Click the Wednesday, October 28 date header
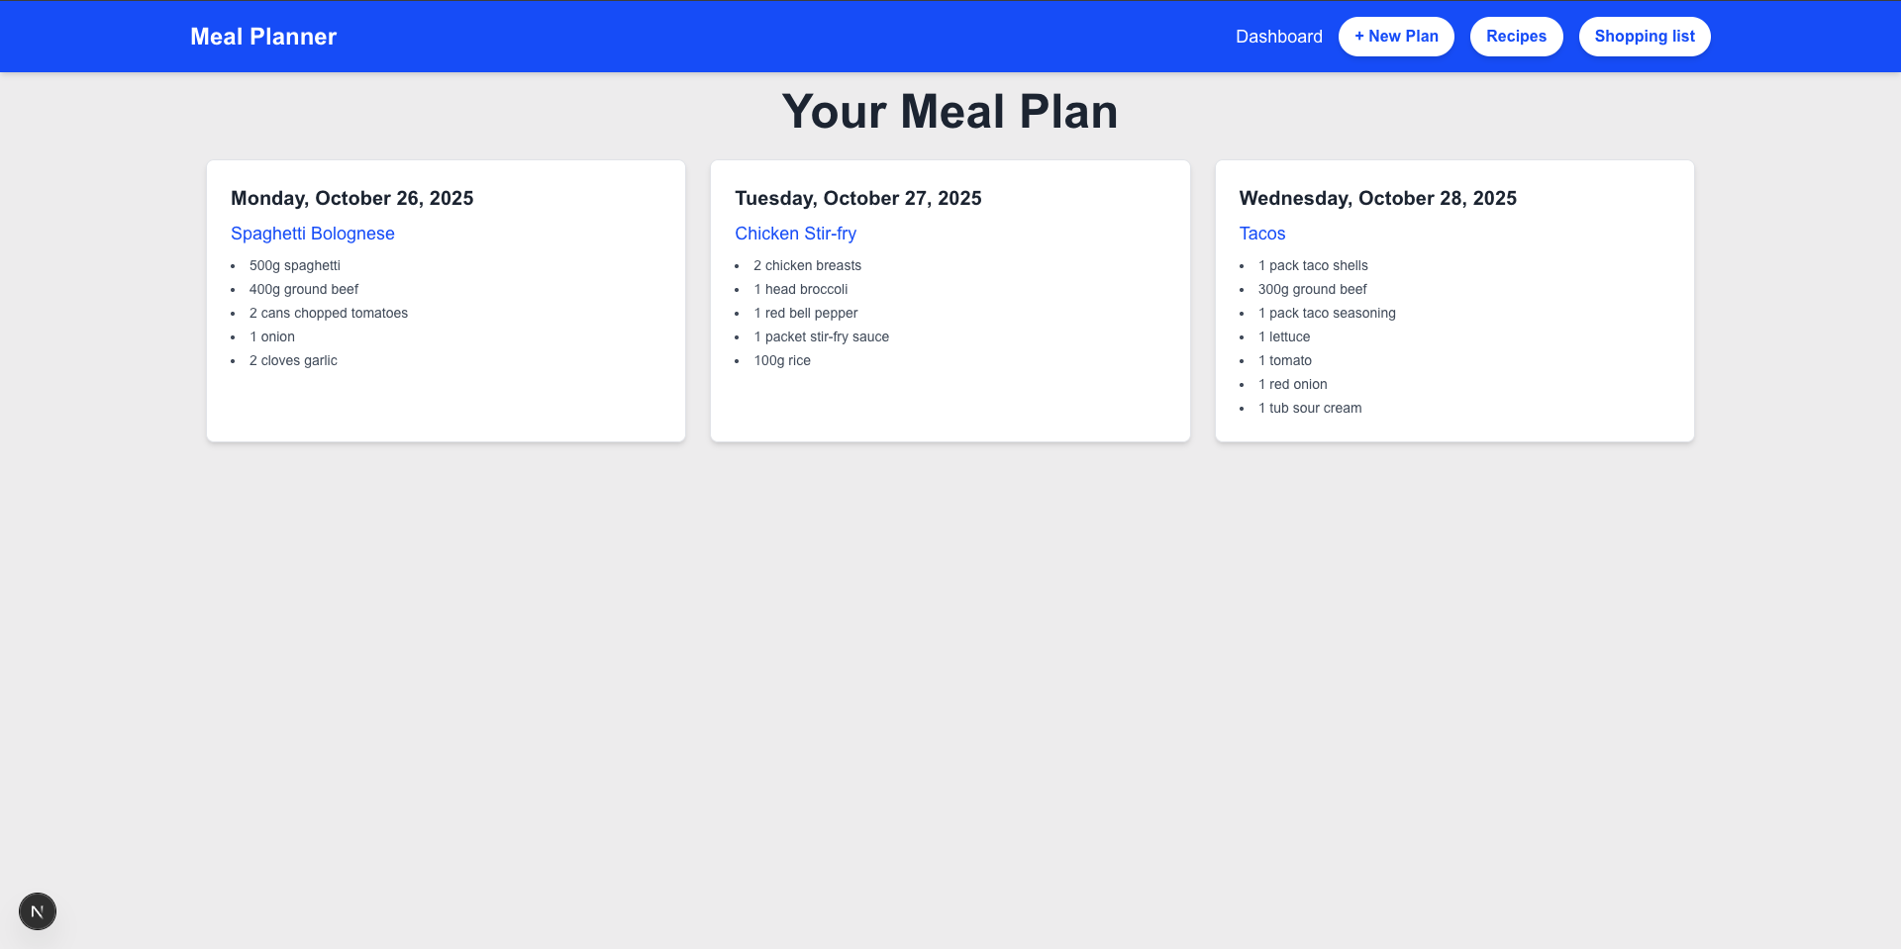Image resolution: width=1901 pixels, height=949 pixels. coord(1377,198)
